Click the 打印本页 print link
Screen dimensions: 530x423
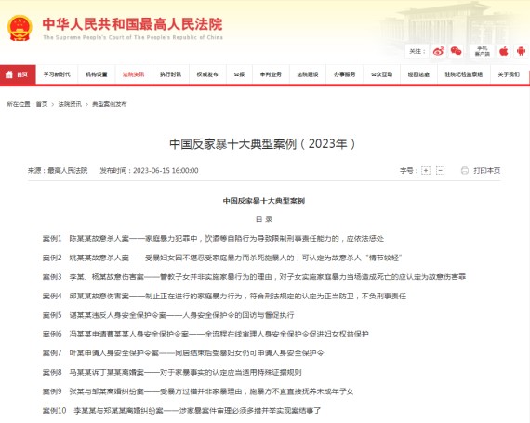(x=486, y=171)
